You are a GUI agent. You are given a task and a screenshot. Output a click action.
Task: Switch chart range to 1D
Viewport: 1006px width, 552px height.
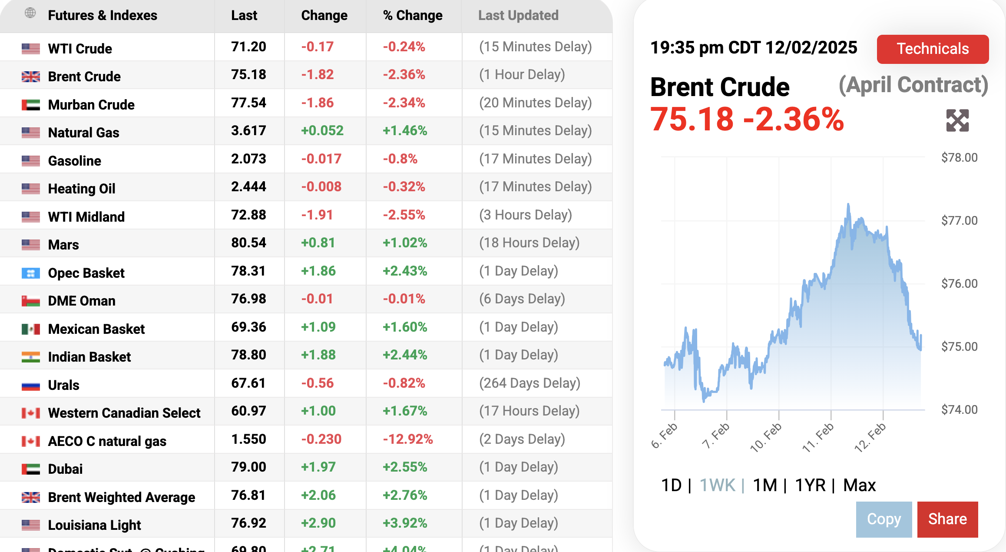[671, 485]
